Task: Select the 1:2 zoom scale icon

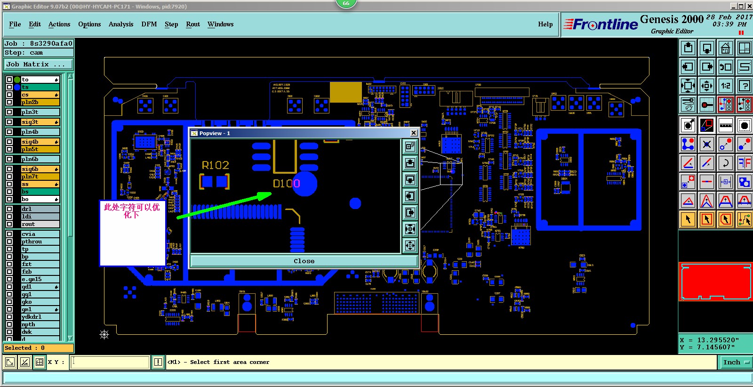Action: (x=725, y=86)
